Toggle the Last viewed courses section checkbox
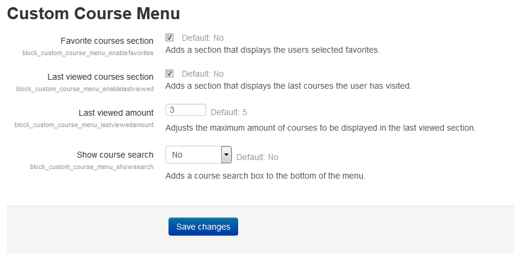The height and width of the screenshot is (262, 514). click(x=169, y=73)
